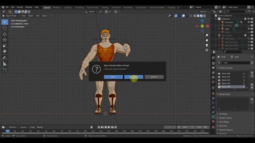Viewport: 255px width, 143px height.
Task: Expand the Face Maps panel
Action: pyautogui.click(x=224, y=122)
